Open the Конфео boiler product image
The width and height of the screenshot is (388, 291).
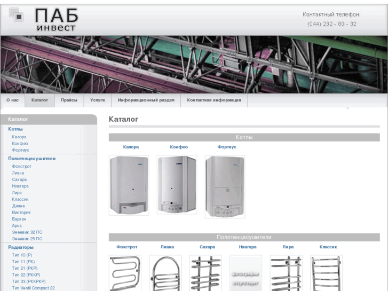tap(177, 185)
